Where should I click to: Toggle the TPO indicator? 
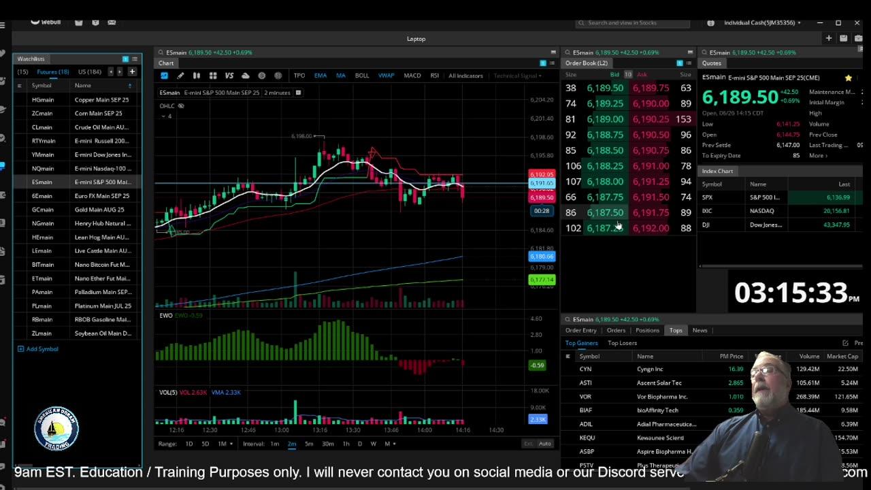point(299,76)
